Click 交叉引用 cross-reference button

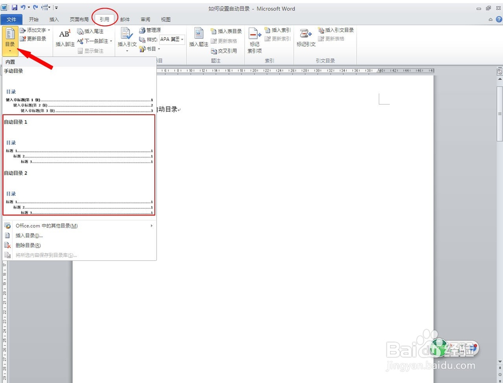[224, 51]
